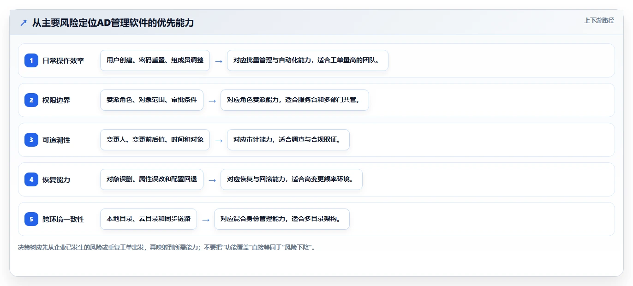Select number badge 5 for 跨环境一致性
The width and height of the screenshot is (633, 286).
click(31, 219)
